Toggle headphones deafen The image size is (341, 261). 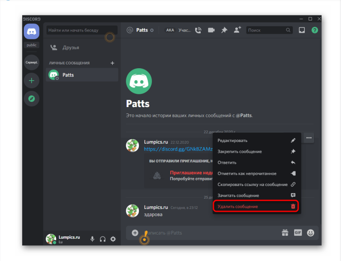point(103,239)
